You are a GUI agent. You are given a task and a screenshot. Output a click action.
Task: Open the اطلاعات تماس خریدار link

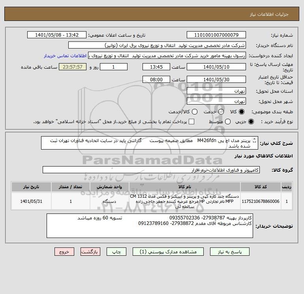tap(65, 56)
